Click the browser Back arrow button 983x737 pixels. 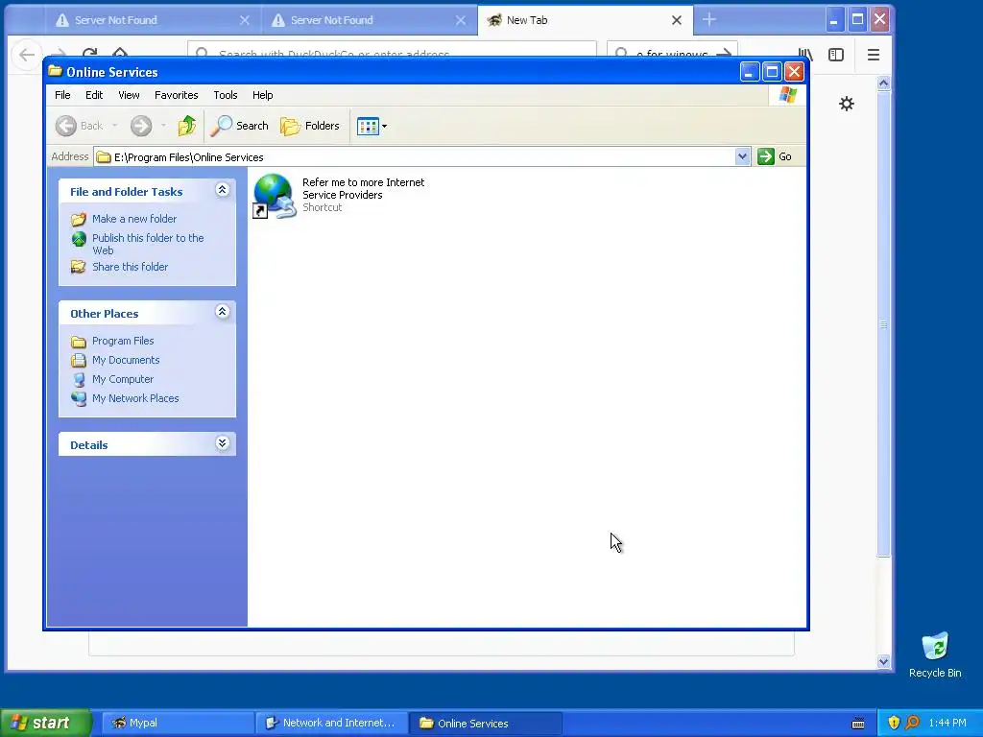27,55
